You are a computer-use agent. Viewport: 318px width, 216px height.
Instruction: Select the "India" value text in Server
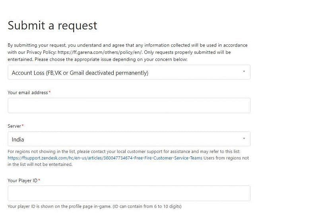pyautogui.click(x=18, y=139)
